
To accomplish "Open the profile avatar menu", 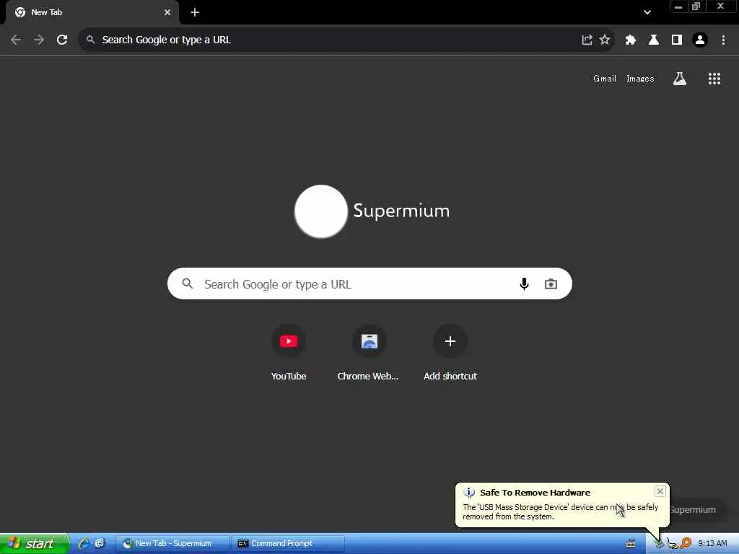I will (x=700, y=40).
